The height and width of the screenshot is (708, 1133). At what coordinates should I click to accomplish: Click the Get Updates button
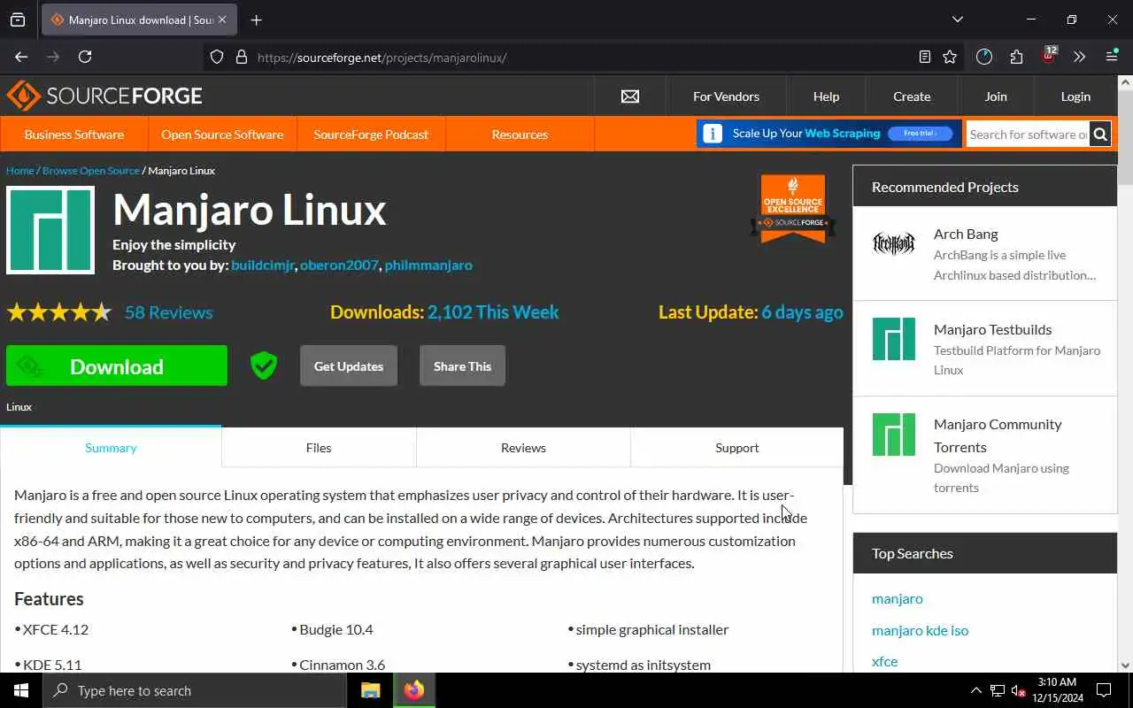point(349,366)
